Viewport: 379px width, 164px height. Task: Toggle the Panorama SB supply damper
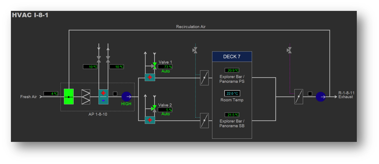pyautogui.click(x=204, y=120)
